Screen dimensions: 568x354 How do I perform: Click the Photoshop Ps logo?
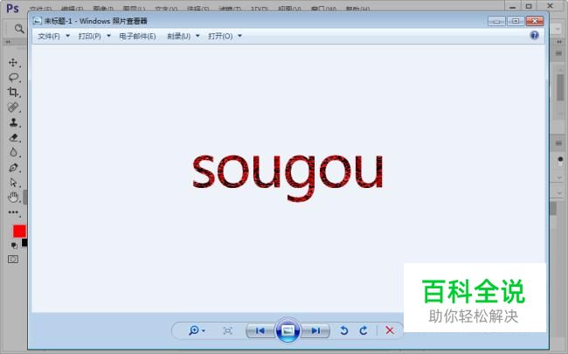coord(13,8)
